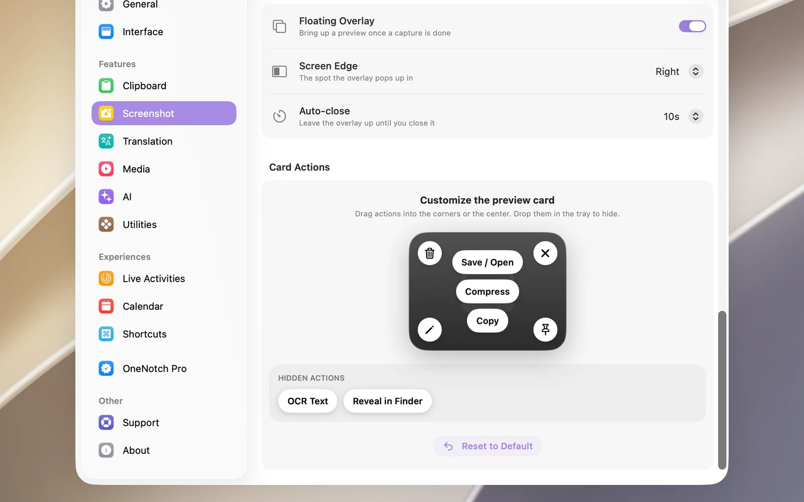Click the Interface sidebar icon
The width and height of the screenshot is (804, 502).
106,32
